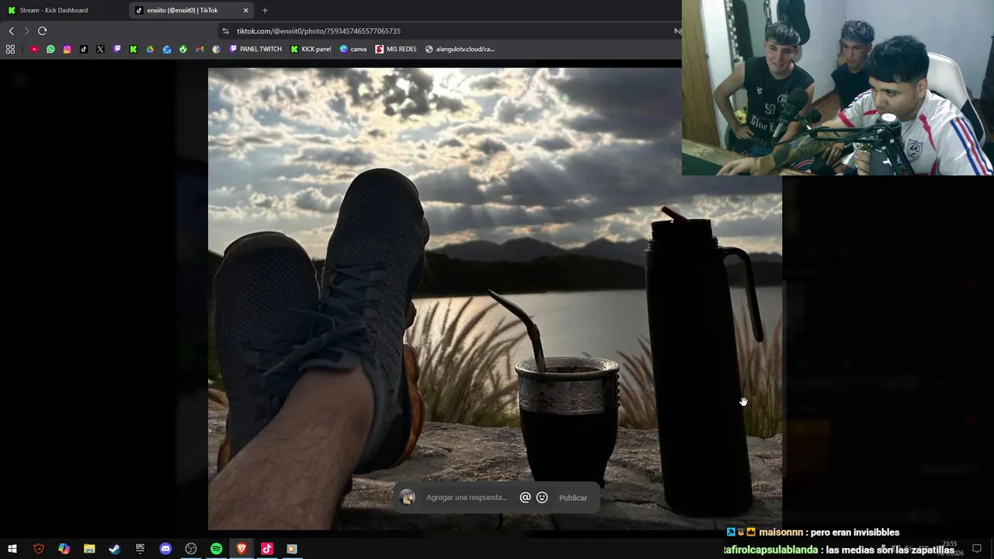Select the enxiito TikTok browser tab
The width and height of the screenshot is (994, 559).
pyautogui.click(x=190, y=10)
